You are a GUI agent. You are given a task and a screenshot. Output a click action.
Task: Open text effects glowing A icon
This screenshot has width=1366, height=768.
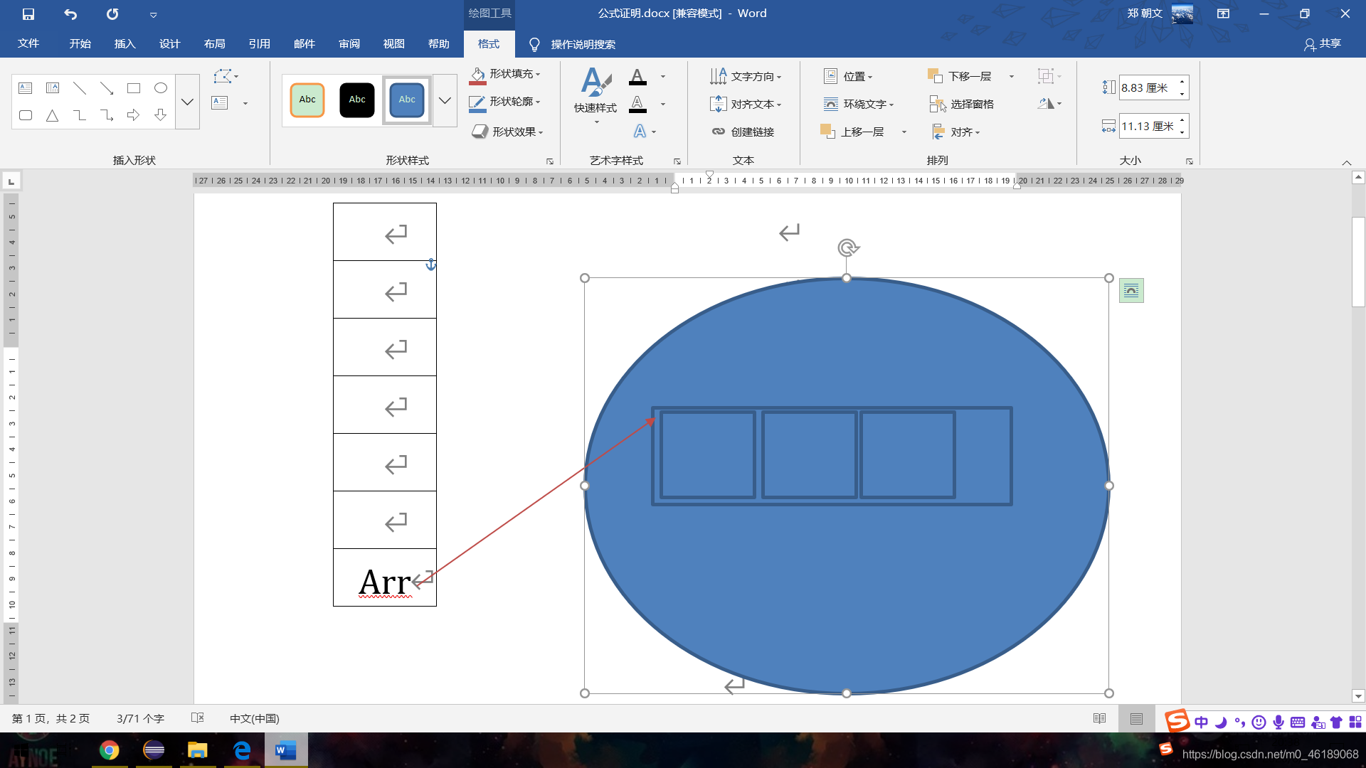click(640, 132)
